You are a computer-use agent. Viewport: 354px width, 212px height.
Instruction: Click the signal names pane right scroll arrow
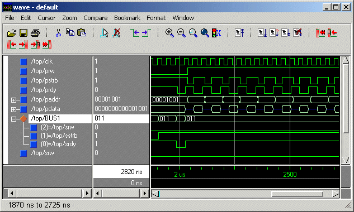(87, 194)
